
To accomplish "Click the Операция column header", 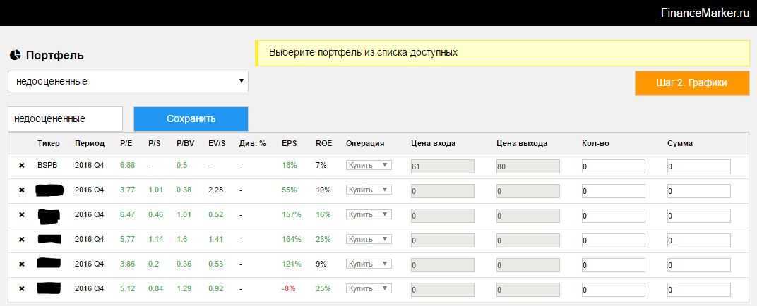I will click(x=365, y=144).
